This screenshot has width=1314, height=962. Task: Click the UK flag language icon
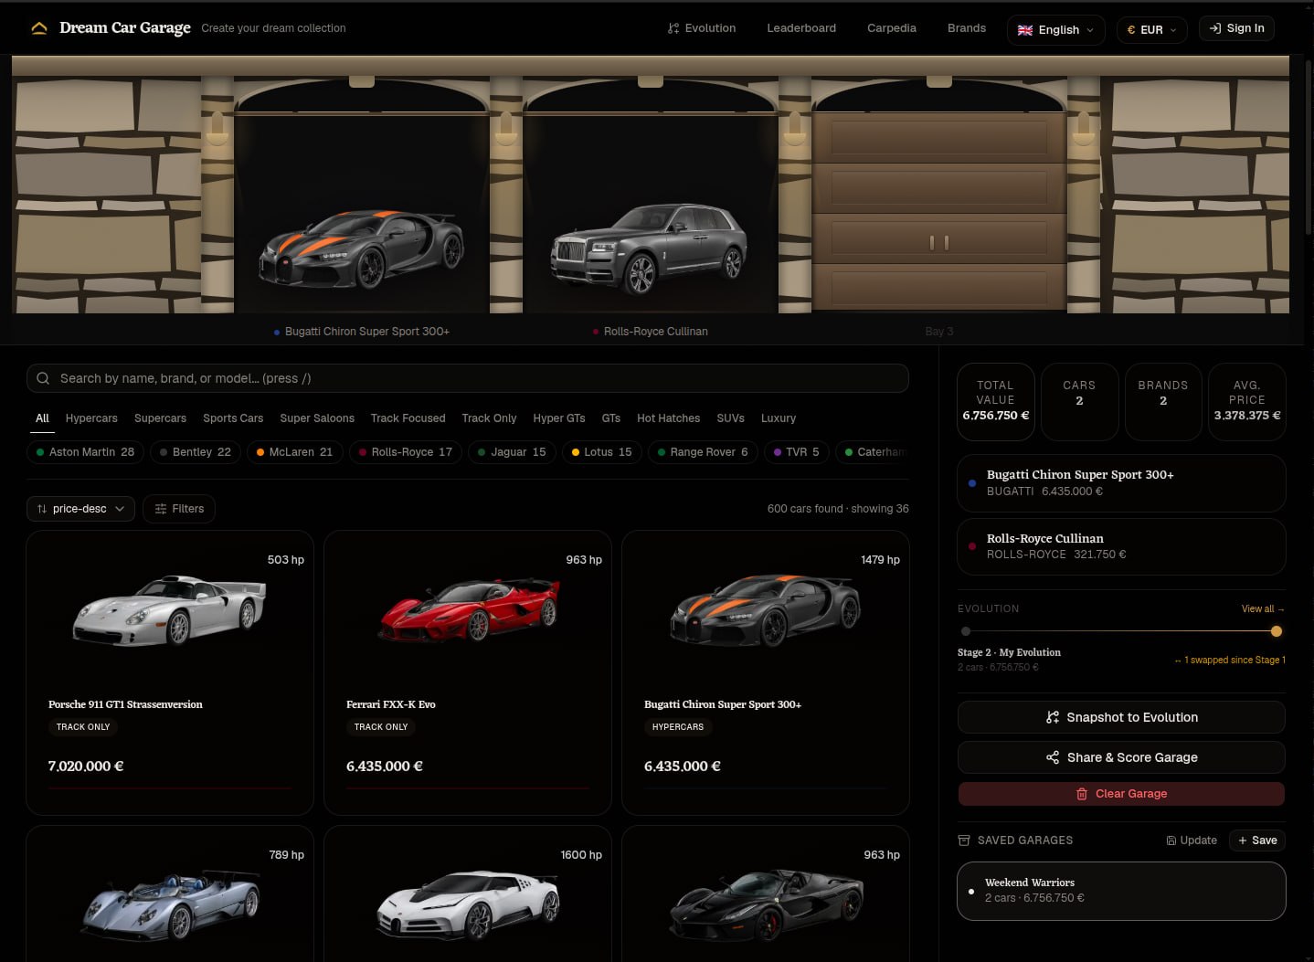click(x=1025, y=30)
